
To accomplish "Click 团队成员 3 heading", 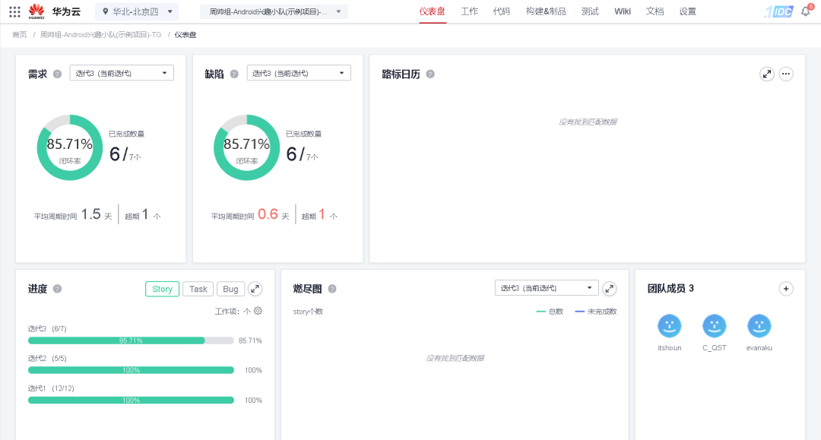I will click(670, 288).
